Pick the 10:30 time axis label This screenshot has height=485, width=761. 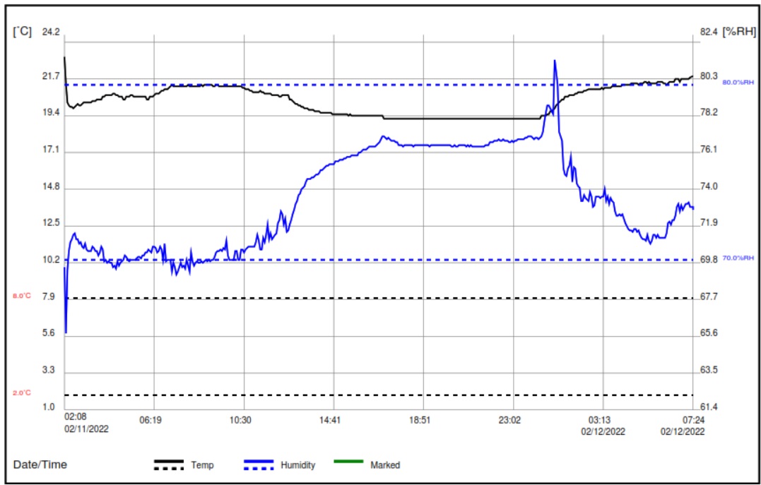[x=240, y=420]
